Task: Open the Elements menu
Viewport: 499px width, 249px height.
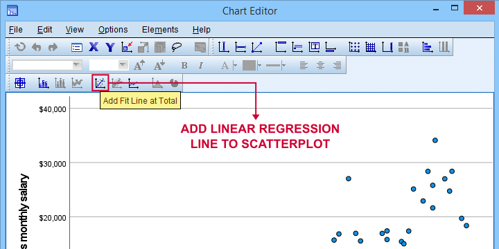Action: pos(160,30)
